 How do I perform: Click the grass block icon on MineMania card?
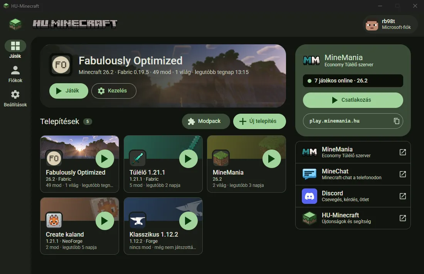pyautogui.click(x=220, y=158)
